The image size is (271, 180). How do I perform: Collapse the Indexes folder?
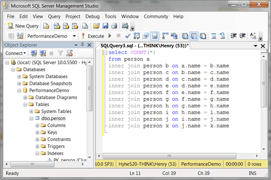coord(37,153)
